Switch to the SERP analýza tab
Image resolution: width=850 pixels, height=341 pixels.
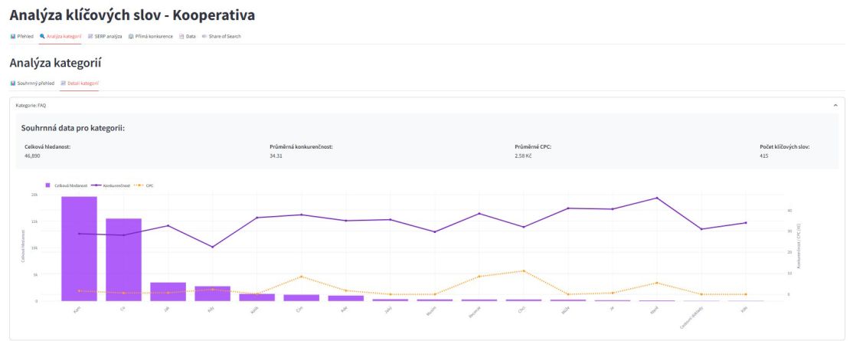105,36
